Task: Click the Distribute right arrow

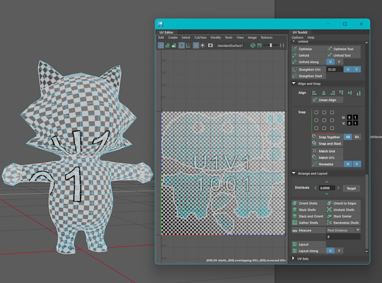Action: click(338, 188)
